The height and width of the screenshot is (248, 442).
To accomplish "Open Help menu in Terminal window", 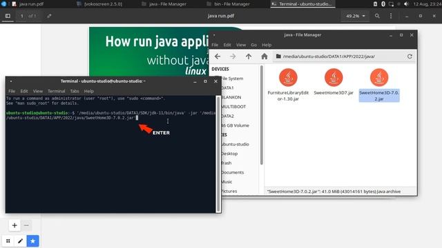I will tap(89, 91).
